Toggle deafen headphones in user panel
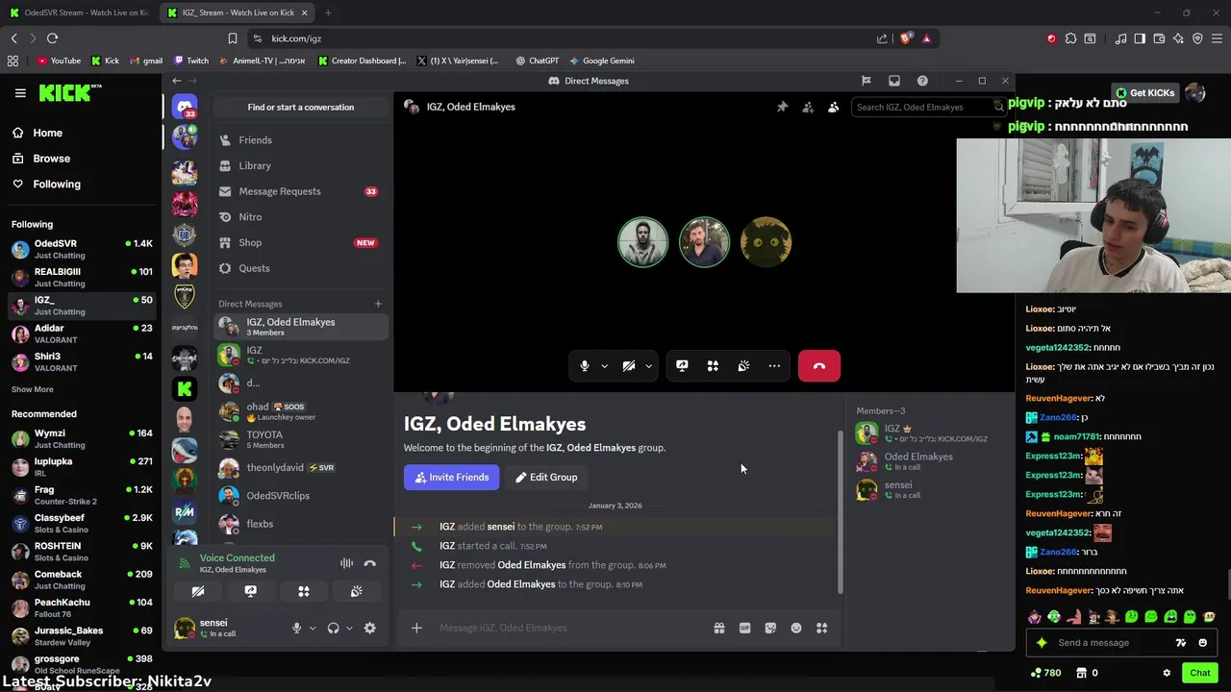Screen dimensions: 1231x692 tap(333, 628)
